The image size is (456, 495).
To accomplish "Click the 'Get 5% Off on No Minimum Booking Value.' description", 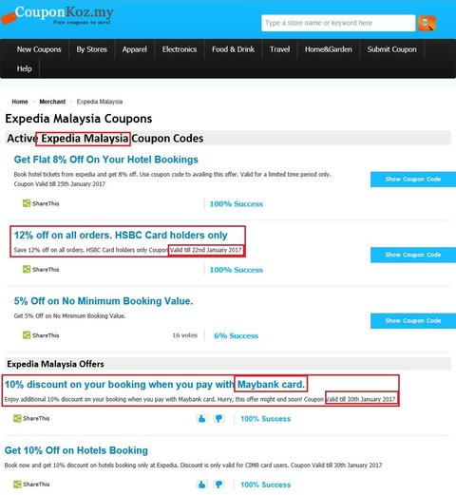I will coord(69,315).
